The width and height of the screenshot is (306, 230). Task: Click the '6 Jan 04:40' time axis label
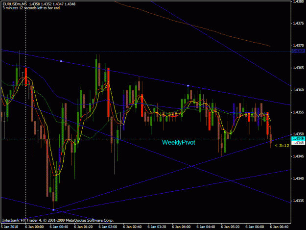pyautogui.click(x=206, y=227)
